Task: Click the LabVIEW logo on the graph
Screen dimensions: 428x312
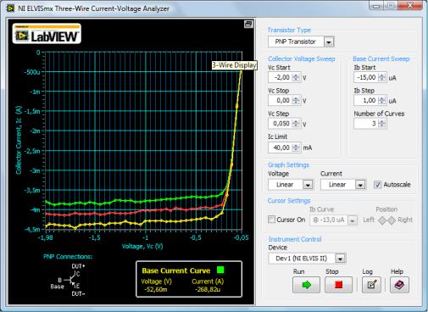Action: coord(47,34)
